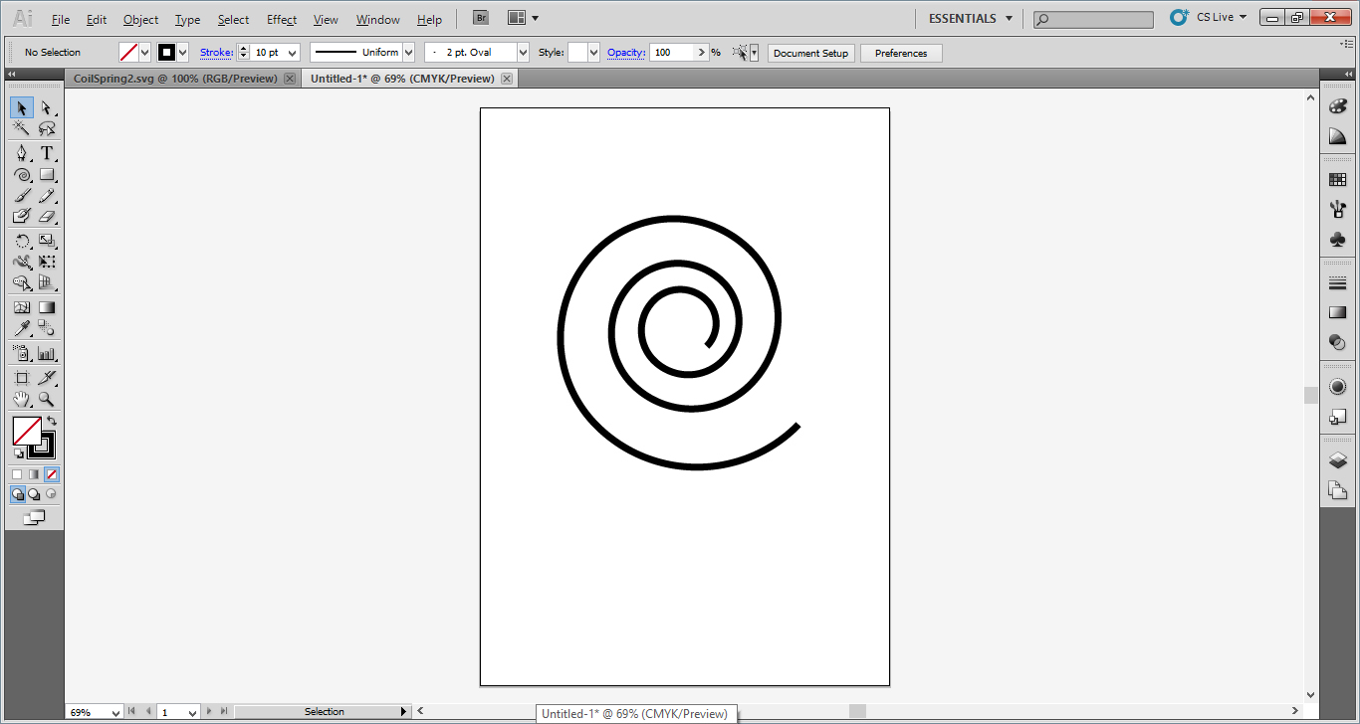This screenshot has height=724, width=1360.
Task: Open the stroke weight dropdown
Action: 293,53
